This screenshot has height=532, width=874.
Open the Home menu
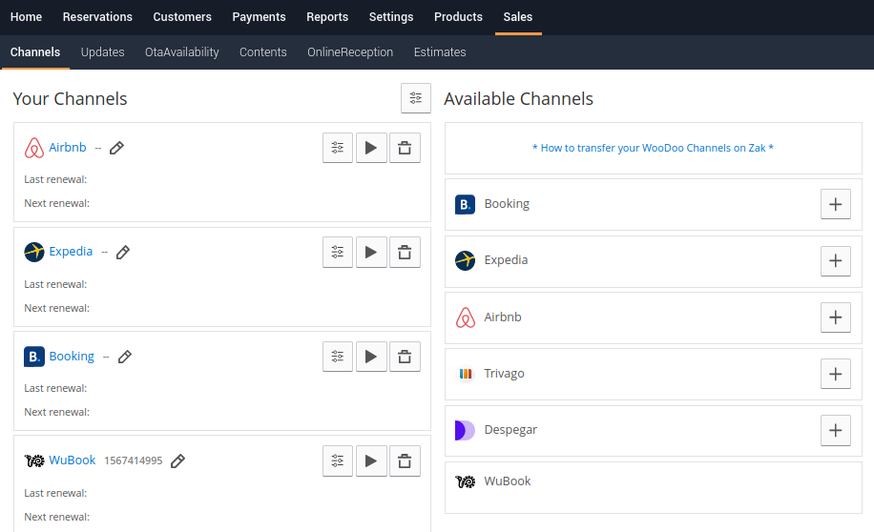(26, 17)
